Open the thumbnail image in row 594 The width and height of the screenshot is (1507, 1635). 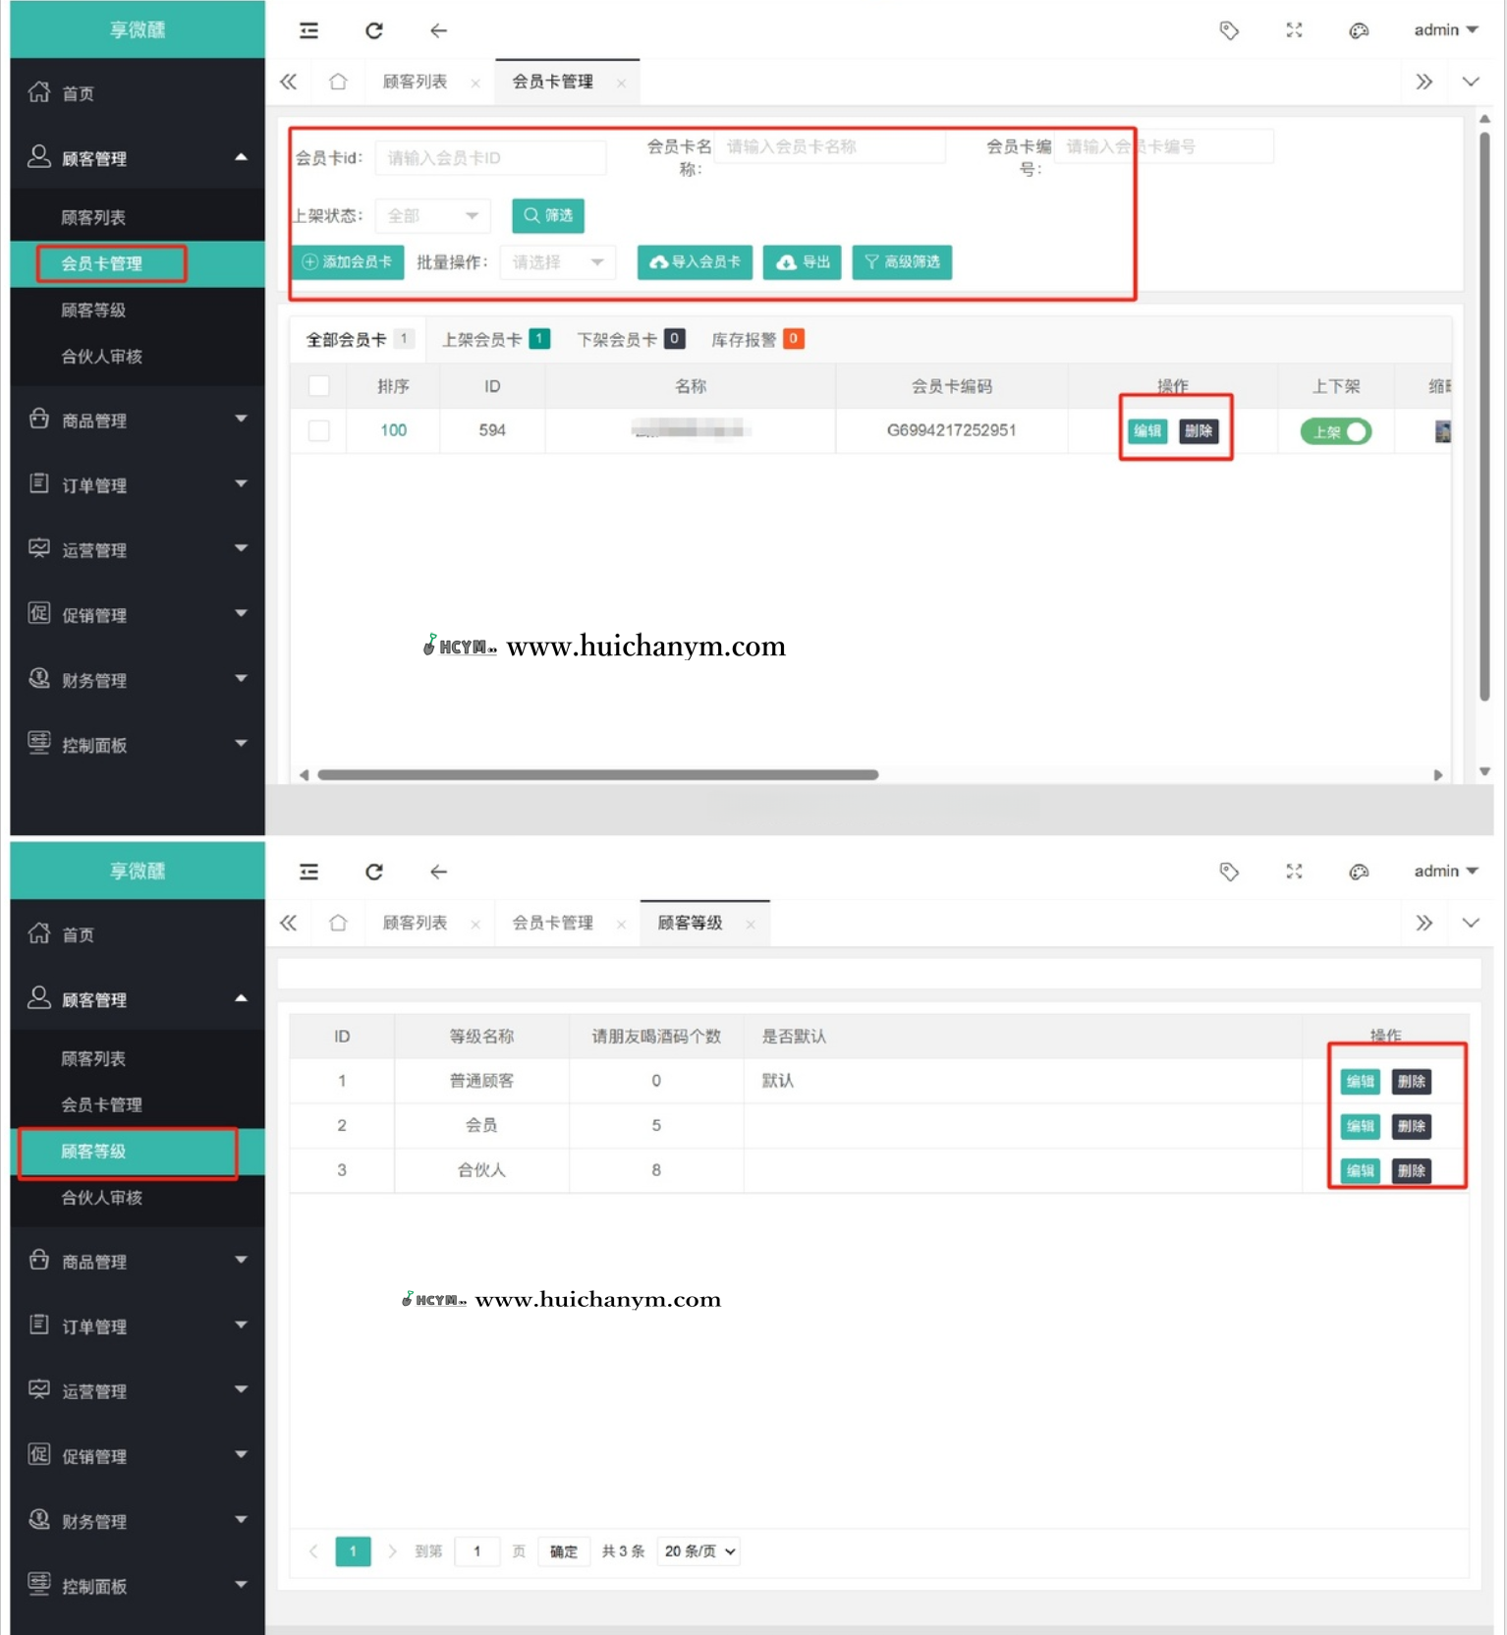[1441, 431]
